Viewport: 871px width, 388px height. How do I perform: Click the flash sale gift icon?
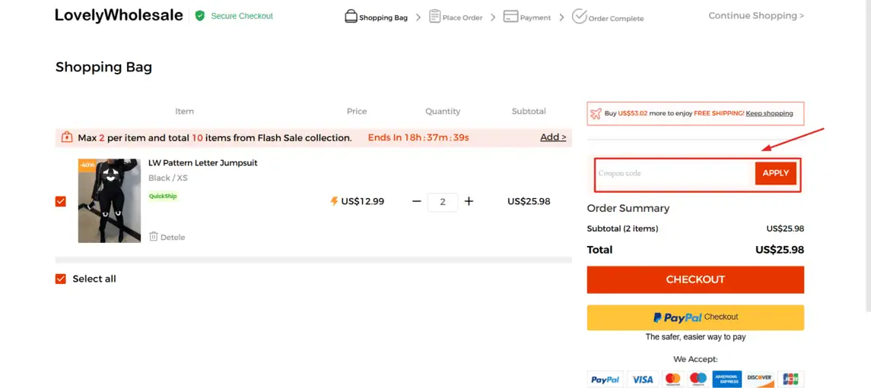coord(67,137)
